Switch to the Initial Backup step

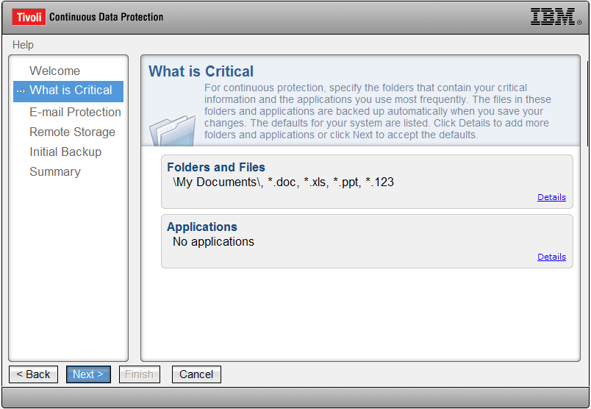pos(65,152)
